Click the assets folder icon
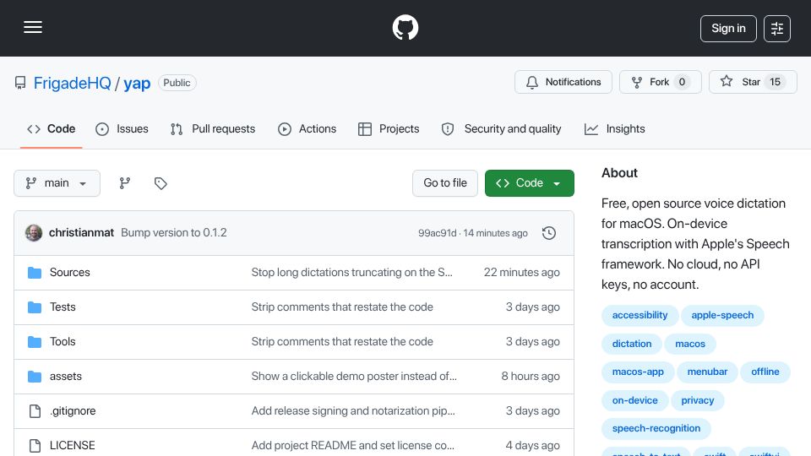Screen dimensions: 811x456 (x=35, y=377)
